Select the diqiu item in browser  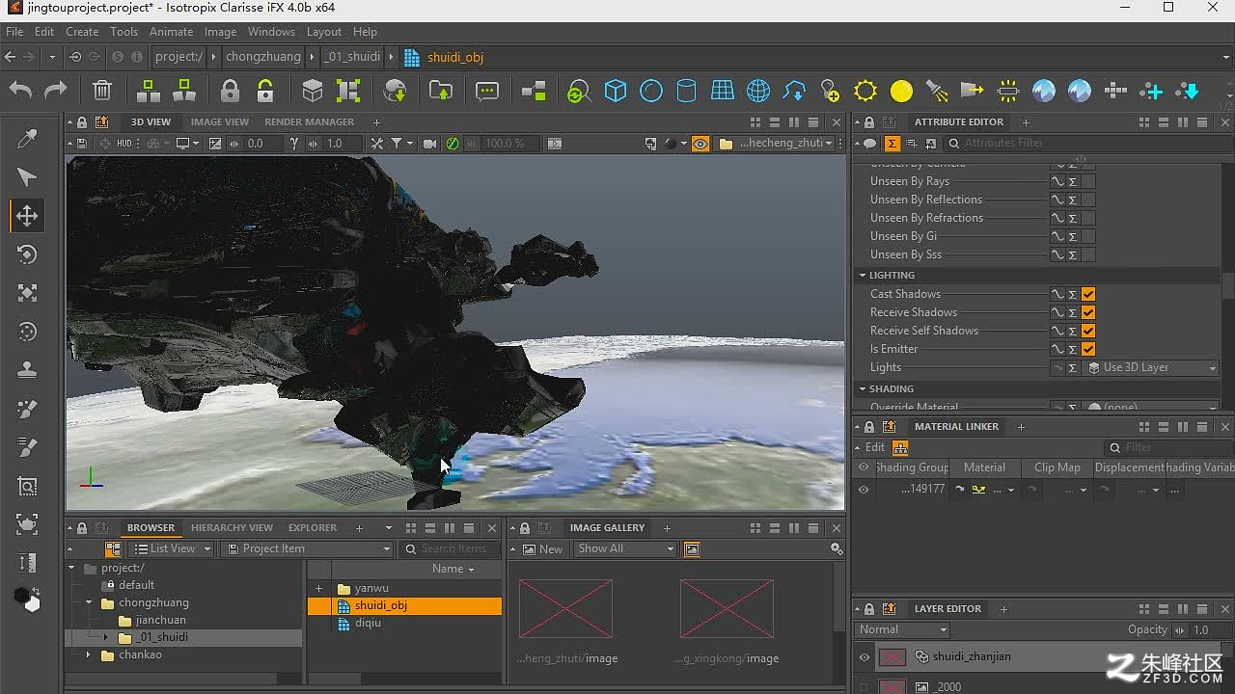point(368,623)
